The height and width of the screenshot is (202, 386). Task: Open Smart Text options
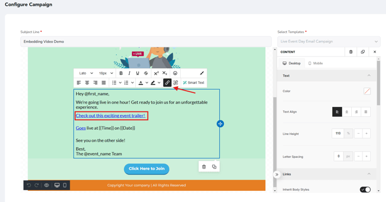[194, 83]
